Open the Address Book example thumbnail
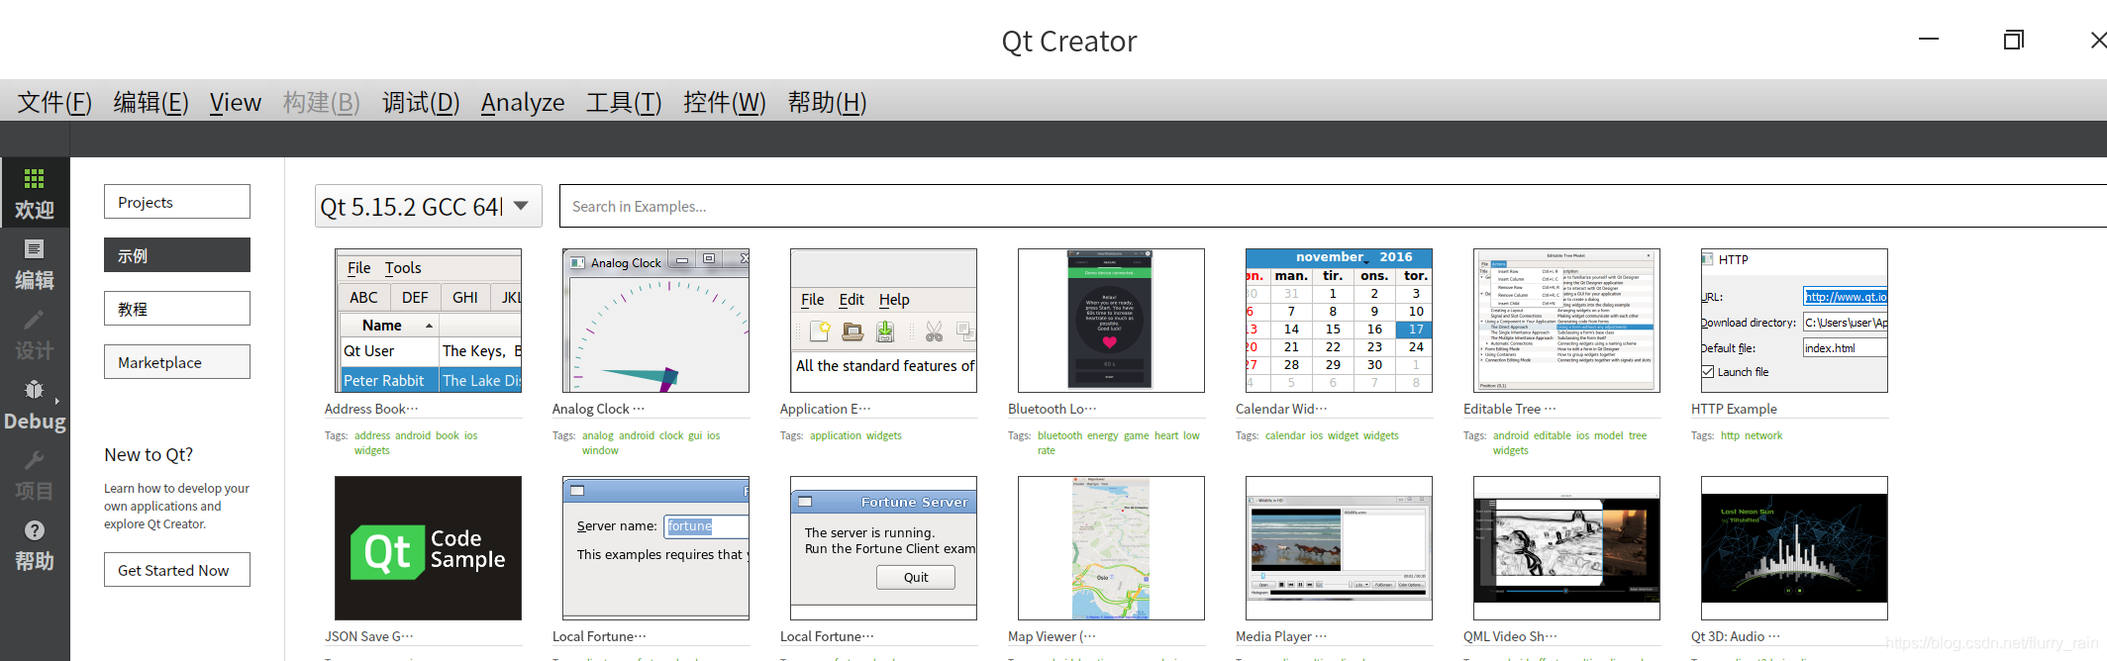This screenshot has width=2107, height=661. tap(428, 321)
